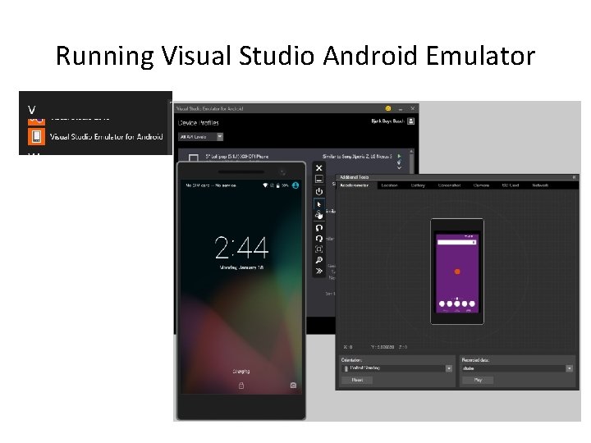Click 'Charging' text on lock screen
This screenshot has height=443, width=591.
241,372
